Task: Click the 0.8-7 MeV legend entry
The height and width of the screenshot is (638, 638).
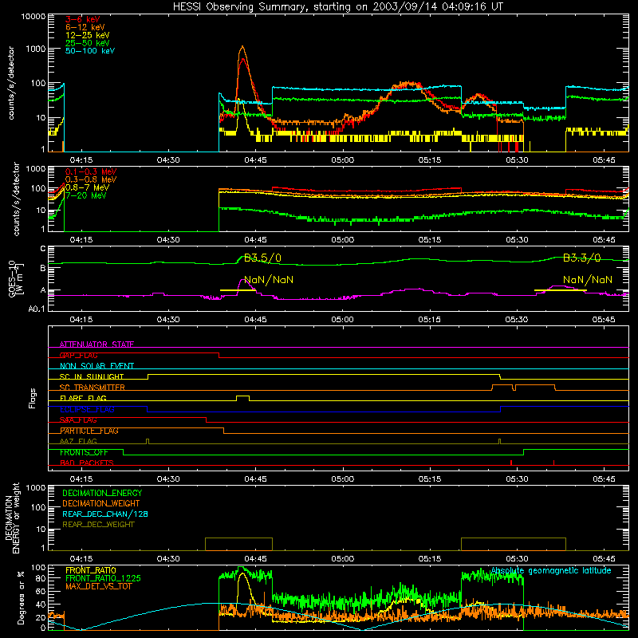Action: click(x=87, y=187)
